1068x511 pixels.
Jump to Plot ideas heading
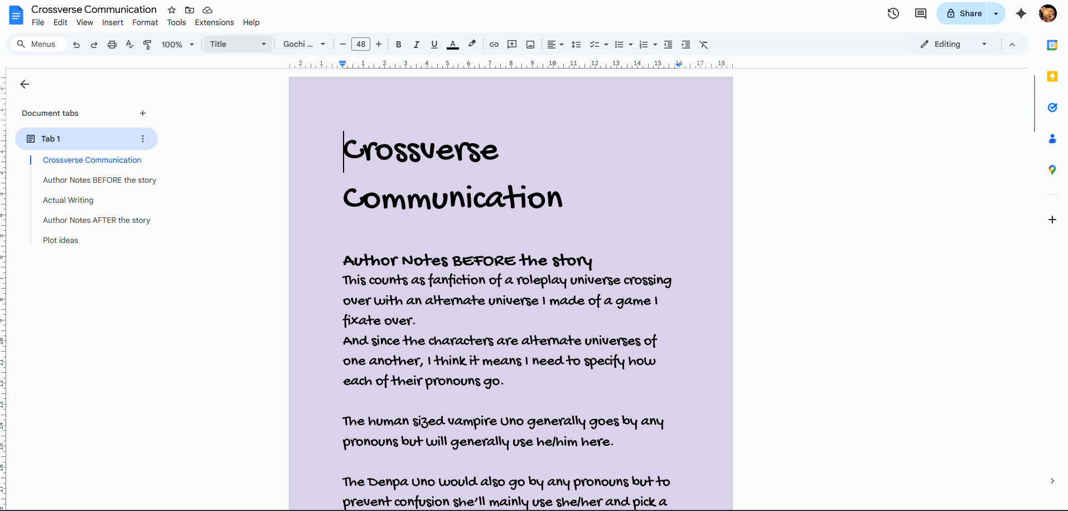pos(60,240)
